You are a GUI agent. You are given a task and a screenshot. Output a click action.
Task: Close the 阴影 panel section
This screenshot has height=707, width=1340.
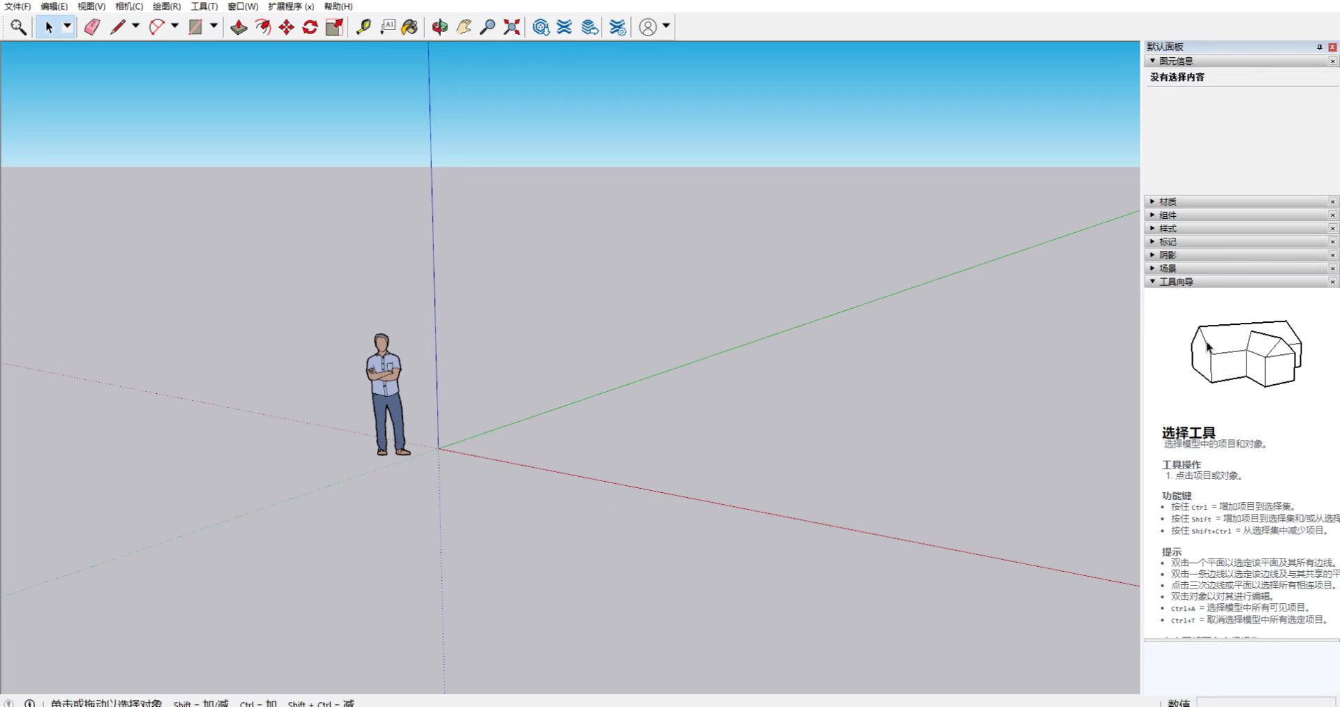click(x=1332, y=255)
